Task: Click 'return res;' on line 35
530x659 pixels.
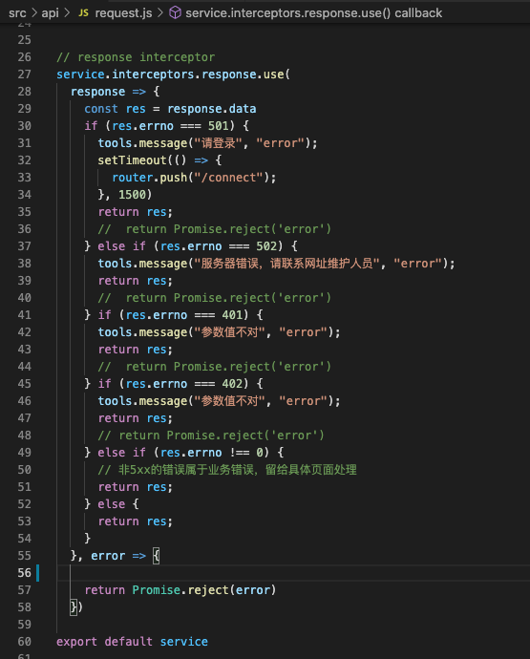Action: pos(136,212)
